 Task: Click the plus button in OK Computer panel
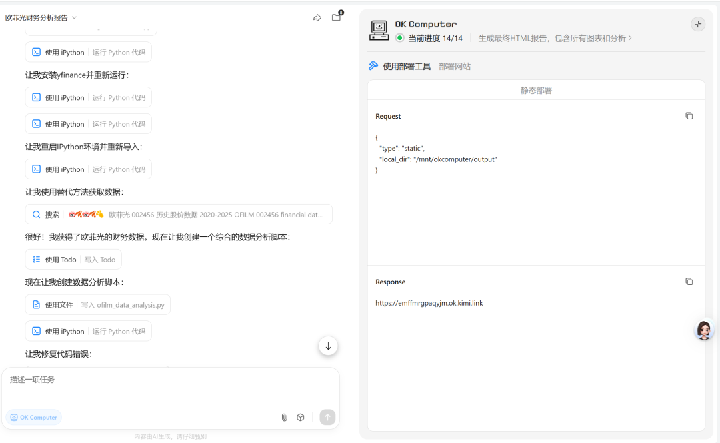(x=698, y=23)
